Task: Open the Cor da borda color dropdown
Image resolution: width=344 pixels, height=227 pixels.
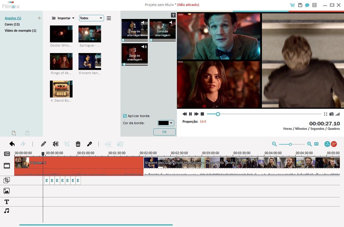Action: [x=166, y=123]
